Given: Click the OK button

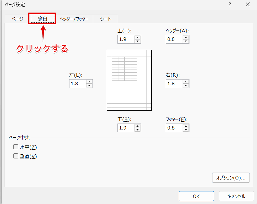Looking at the screenshot, I should pos(196,196).
